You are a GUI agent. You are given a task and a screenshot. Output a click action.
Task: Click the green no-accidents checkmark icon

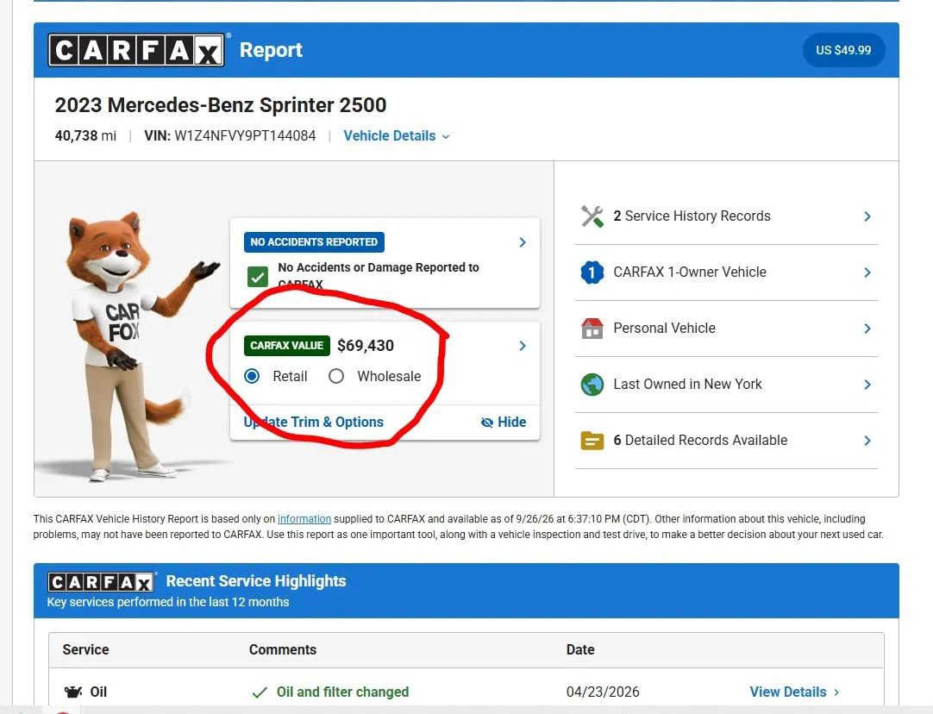click(258, 277)
